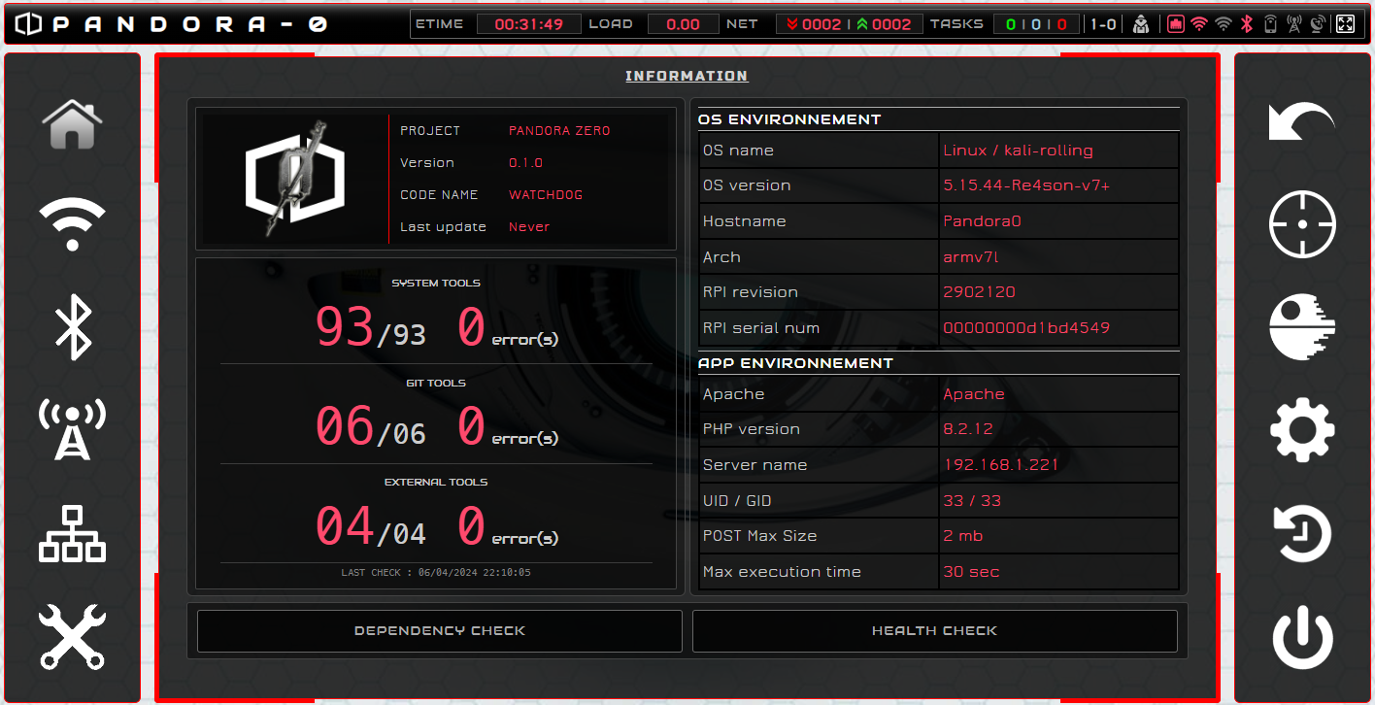Run the Dependency Check
The image size is (1375, 705).
[x=439, y=631]
